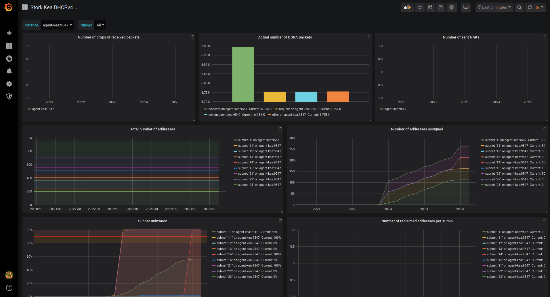Toggle subnet "12" in Total addresses legend

259,151
